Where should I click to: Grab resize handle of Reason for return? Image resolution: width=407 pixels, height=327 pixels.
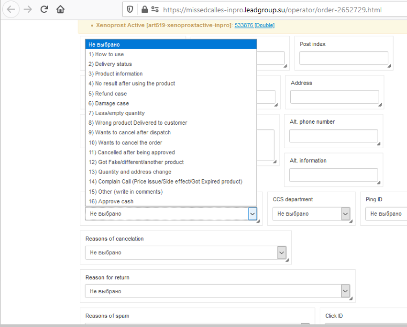coord(351,299)
